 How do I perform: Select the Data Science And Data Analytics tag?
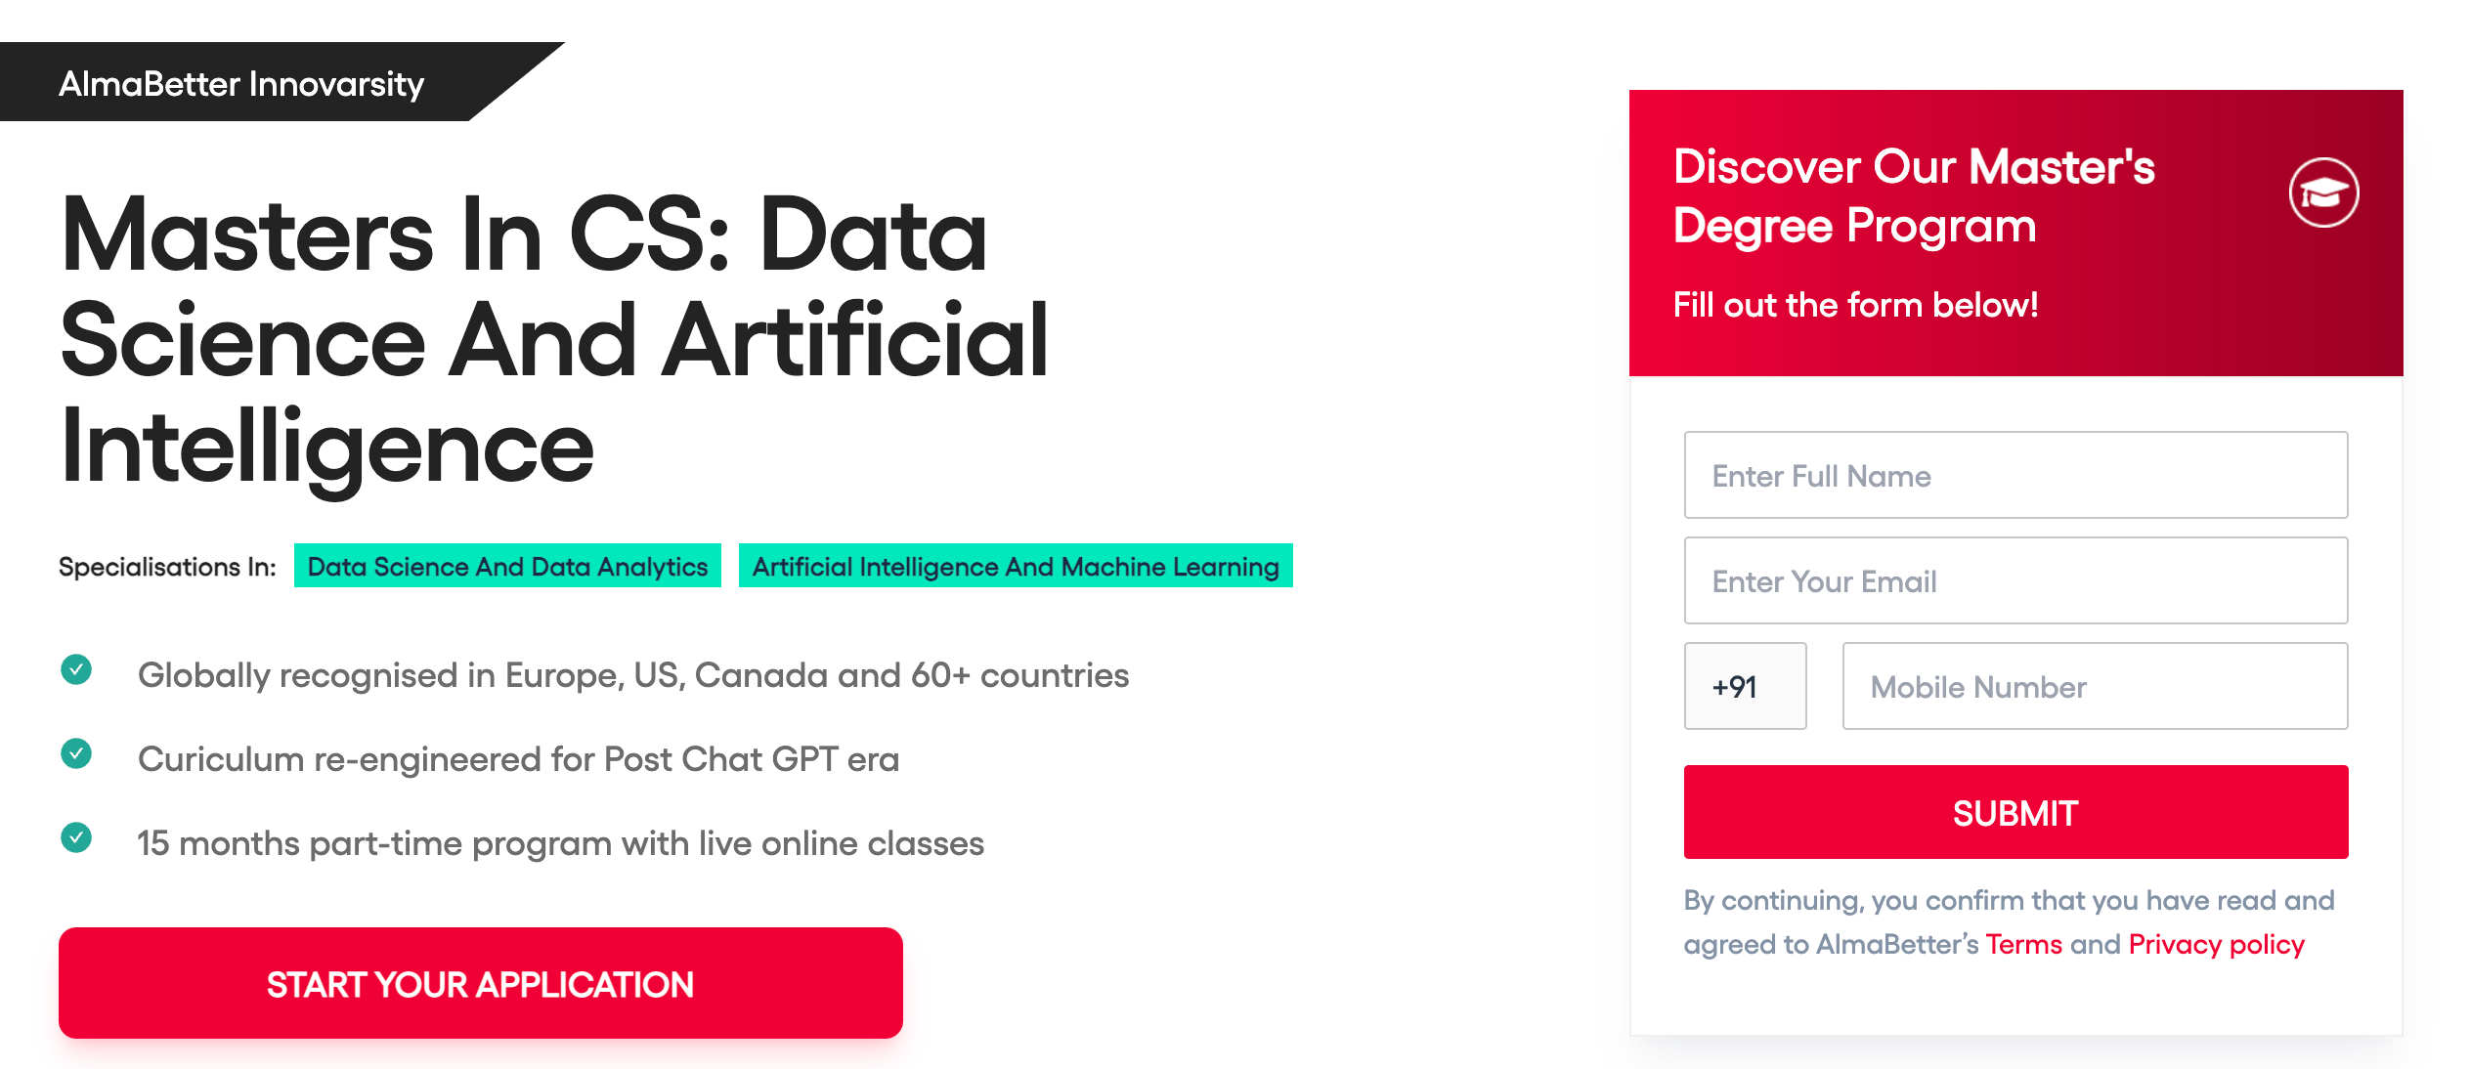click(x=506, y=566)
